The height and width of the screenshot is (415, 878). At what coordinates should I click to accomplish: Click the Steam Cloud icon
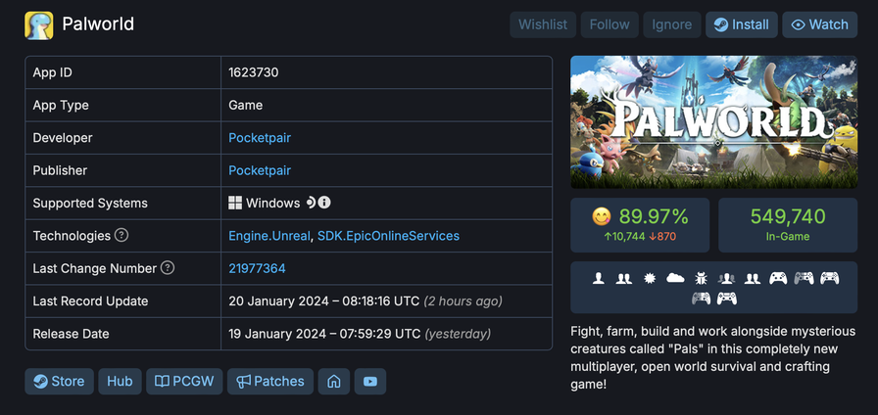[x=675, y=279]
